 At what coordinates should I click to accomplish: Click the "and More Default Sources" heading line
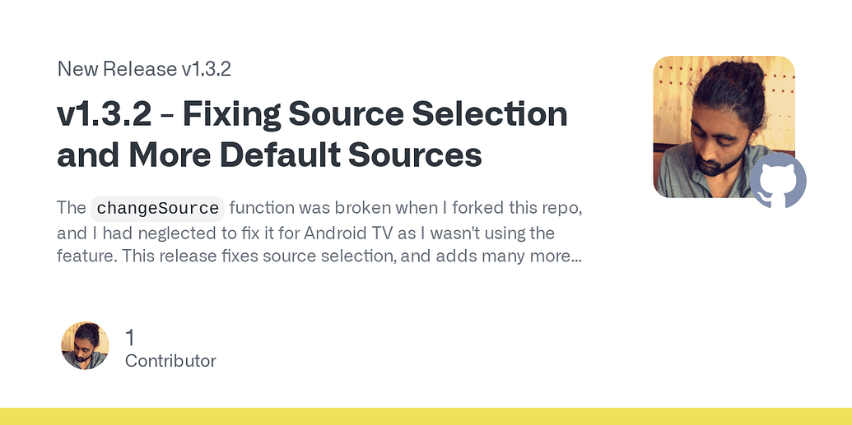pyautogui.click(x=269, y=155)
